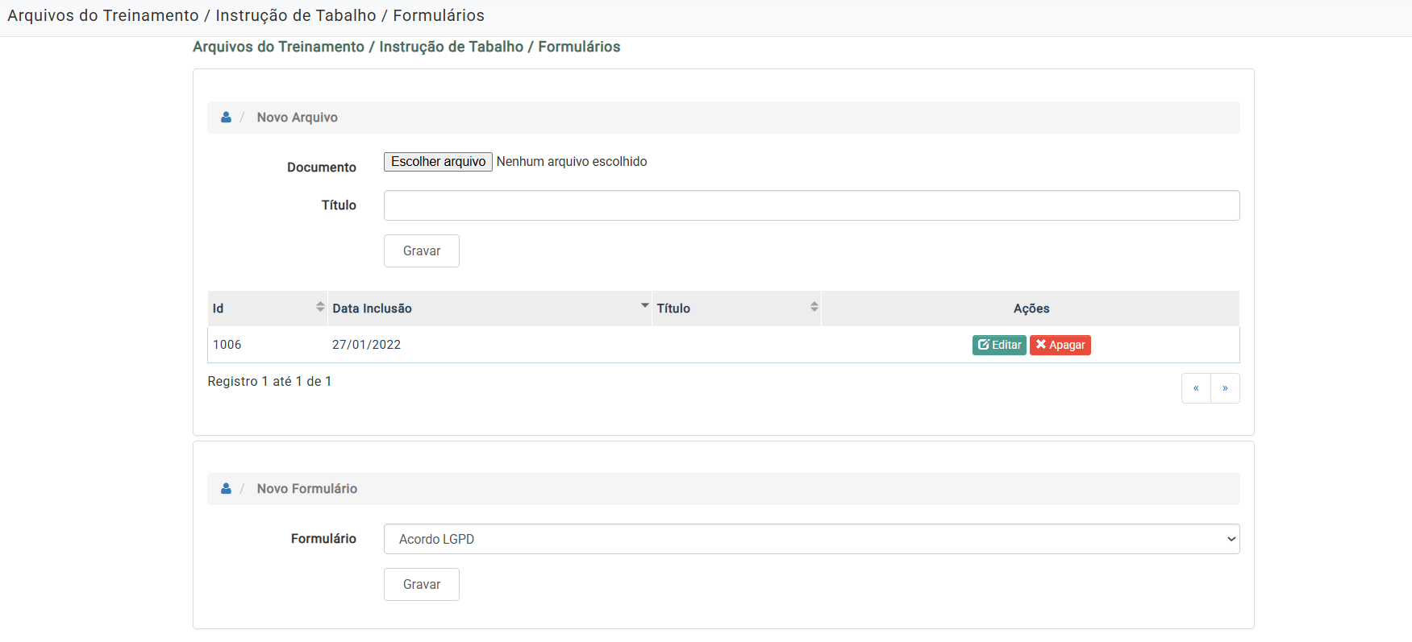
Task: Click the Novo Formulário breadcrumb label
Action: click(306, 489)
